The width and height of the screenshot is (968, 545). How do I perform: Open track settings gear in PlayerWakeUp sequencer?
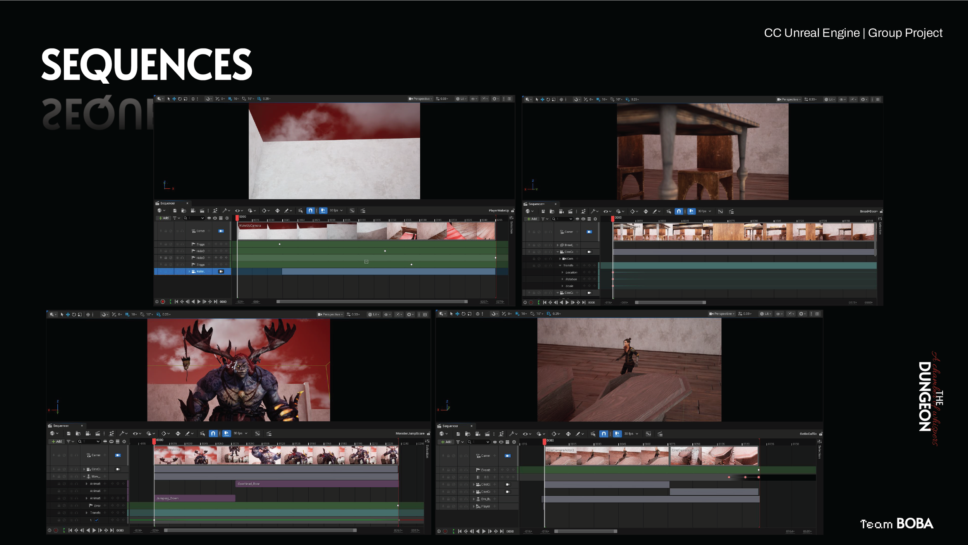(x=227, y=218)
